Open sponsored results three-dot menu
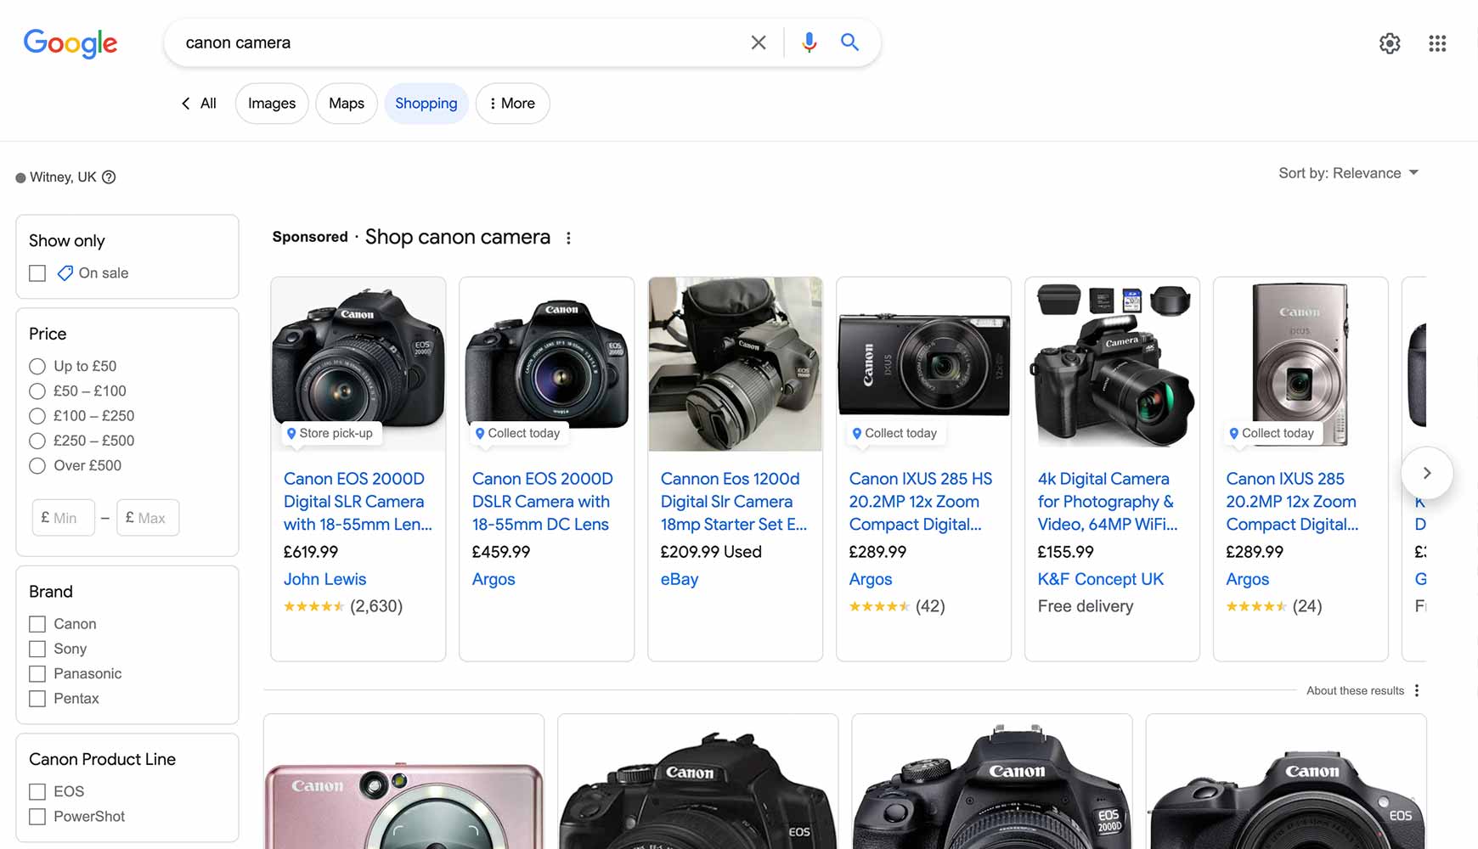1478x849 pixels. (568, 239)
